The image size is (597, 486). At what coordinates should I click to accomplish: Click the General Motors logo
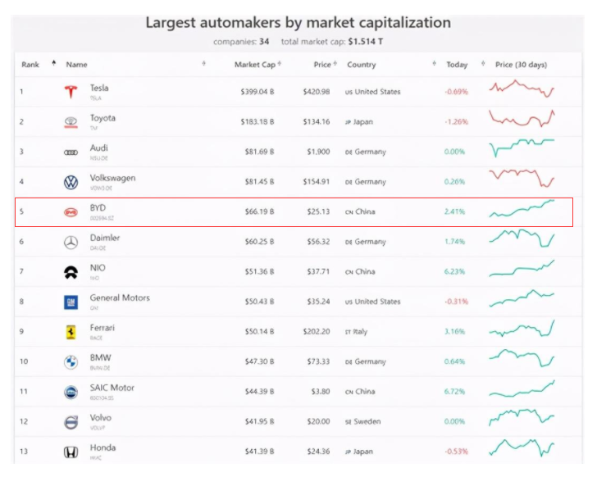tap(71, 302)
